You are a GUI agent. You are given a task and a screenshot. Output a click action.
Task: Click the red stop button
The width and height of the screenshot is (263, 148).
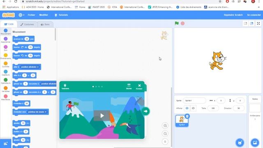[x=182, y=23]
